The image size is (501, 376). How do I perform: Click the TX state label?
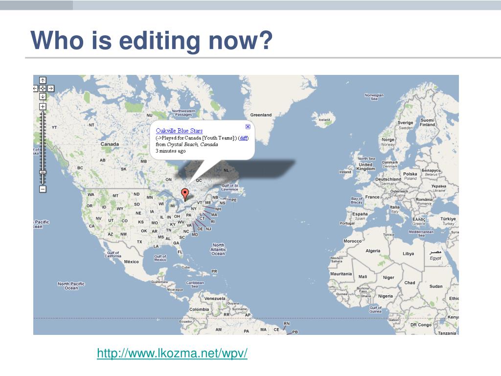[139, 242]
